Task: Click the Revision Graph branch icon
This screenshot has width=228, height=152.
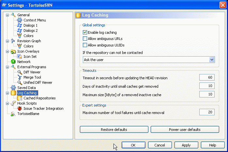Action: 13,41
